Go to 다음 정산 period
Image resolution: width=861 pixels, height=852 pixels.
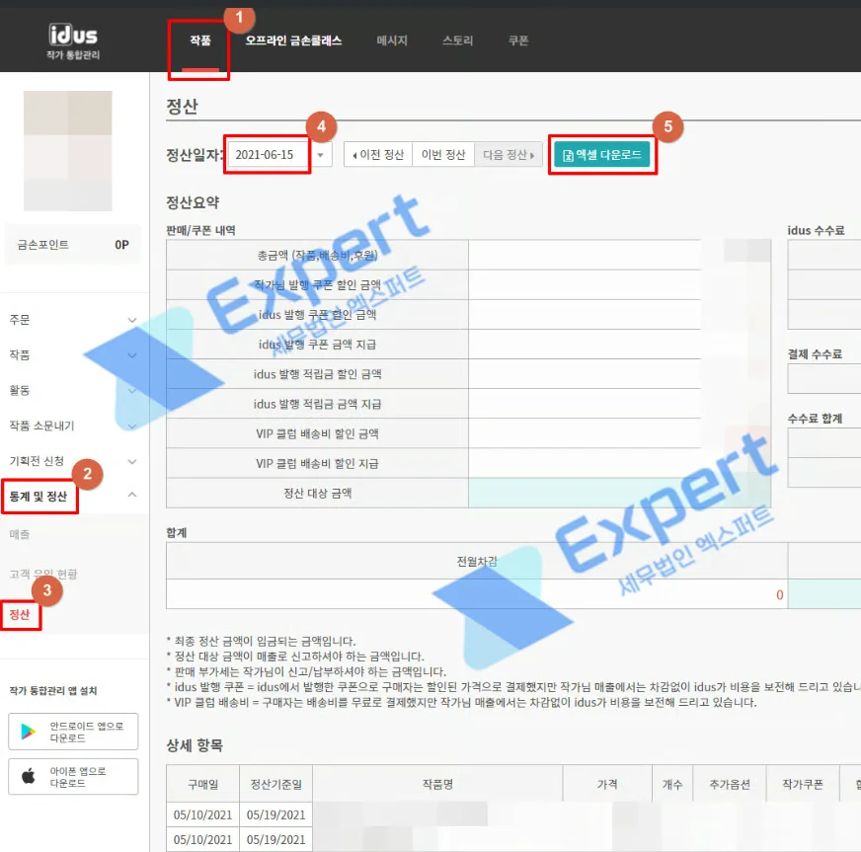click(x=509, y=155)
